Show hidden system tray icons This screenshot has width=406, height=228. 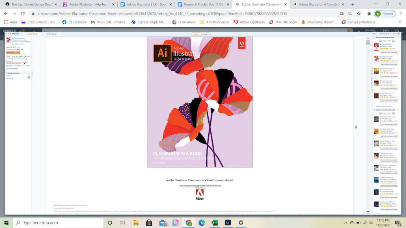346,223
